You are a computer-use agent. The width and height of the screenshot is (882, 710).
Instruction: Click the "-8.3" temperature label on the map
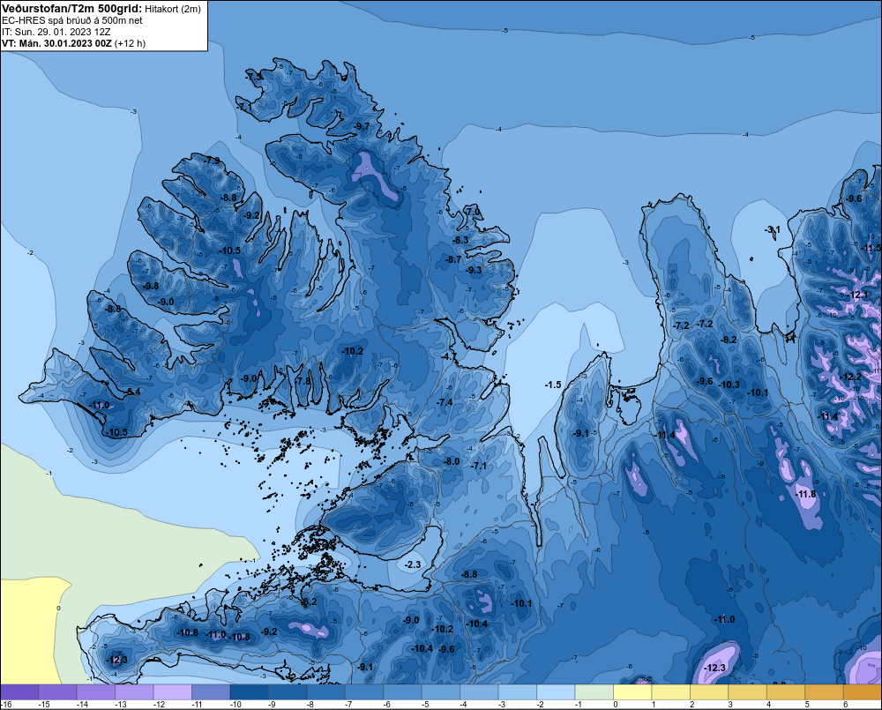[460, 240]
